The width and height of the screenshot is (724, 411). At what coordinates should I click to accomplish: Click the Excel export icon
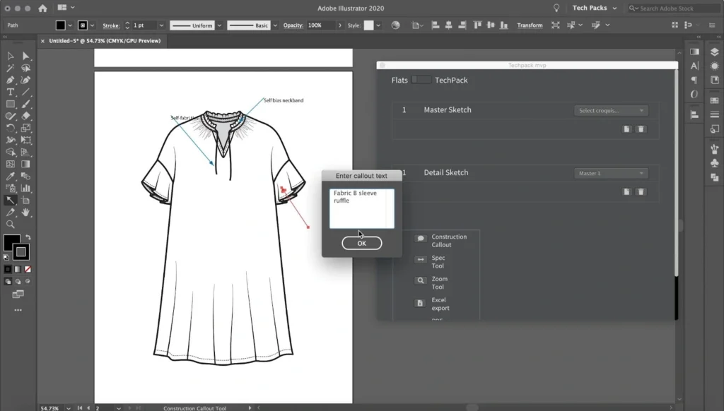(x=420, y=303)
